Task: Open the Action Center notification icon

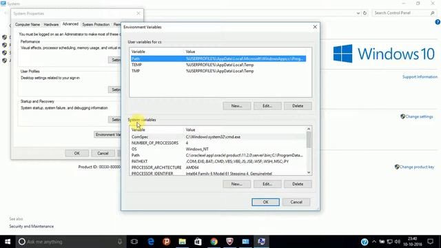Action: (430, 242)
